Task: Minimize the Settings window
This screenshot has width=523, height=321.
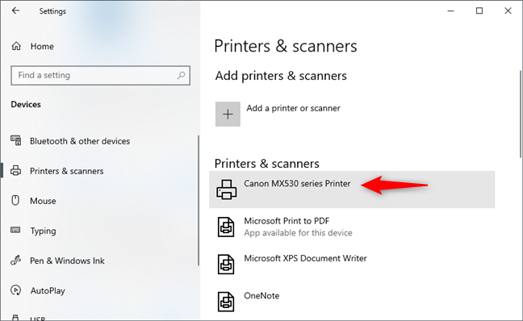Action: [x=450, y=11]
